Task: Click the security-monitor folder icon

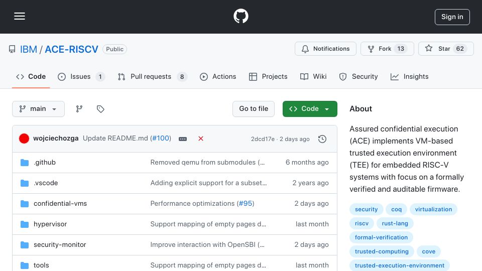Action: (x=25, y=244)
